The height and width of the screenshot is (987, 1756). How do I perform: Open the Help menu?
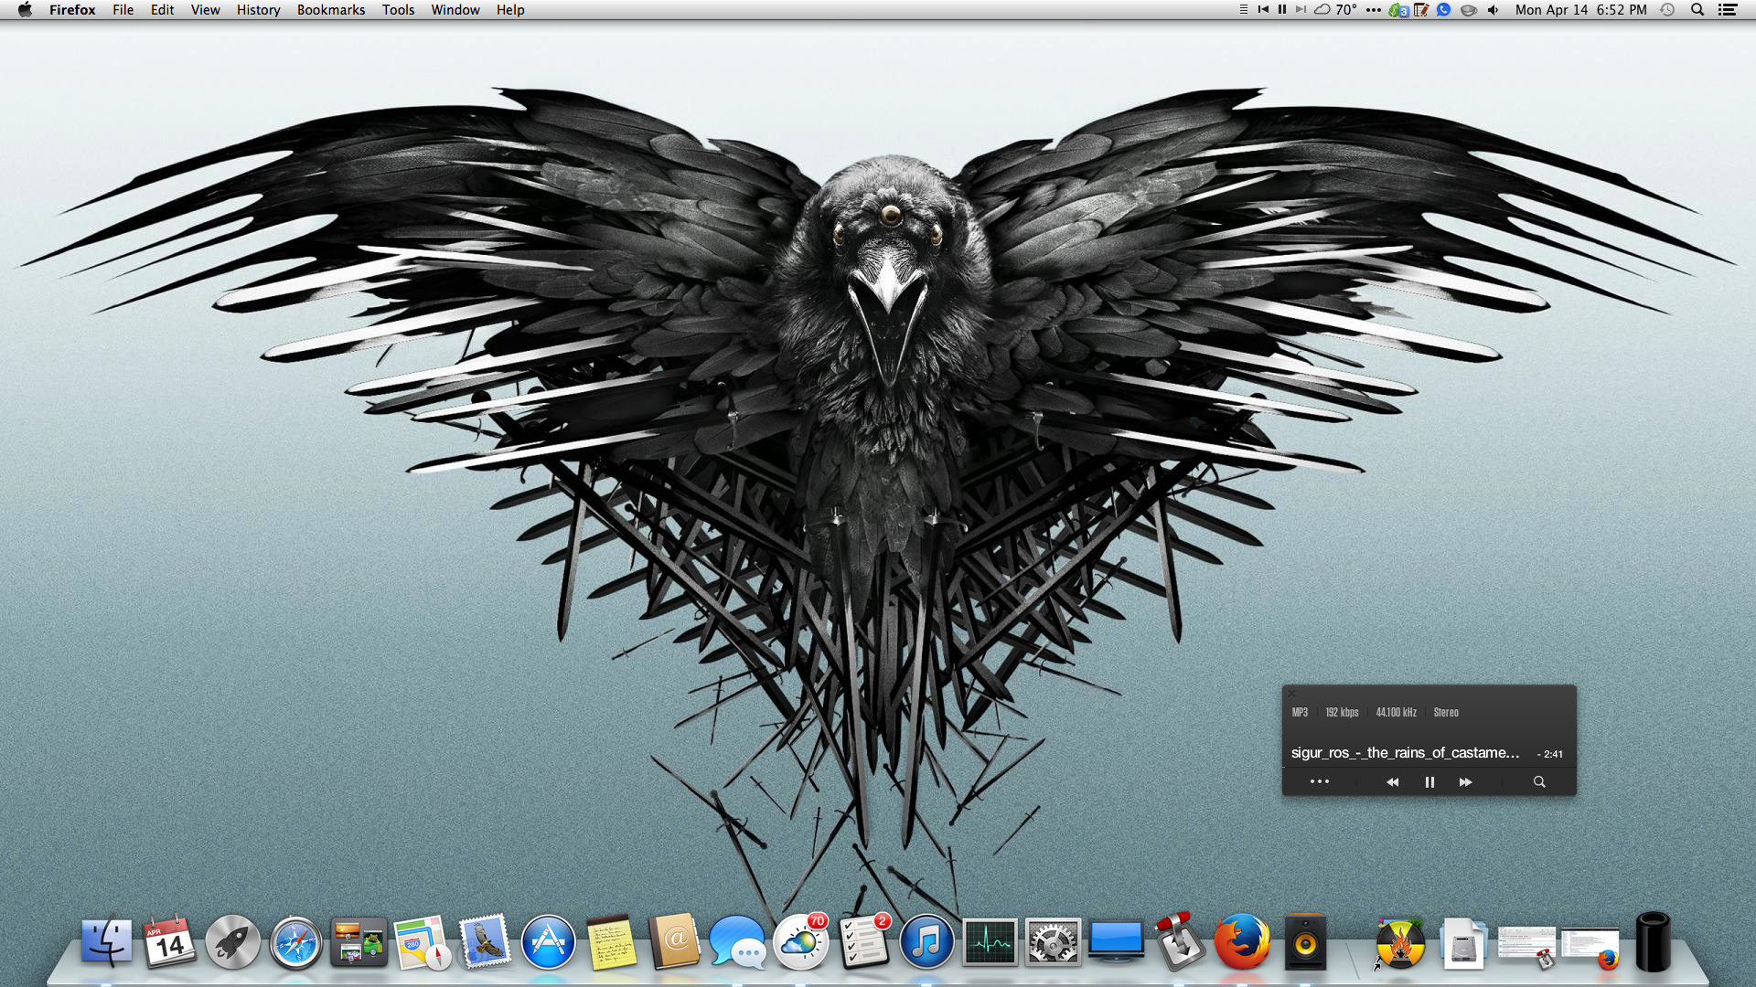pyautogui.click(x=510, y=10)
